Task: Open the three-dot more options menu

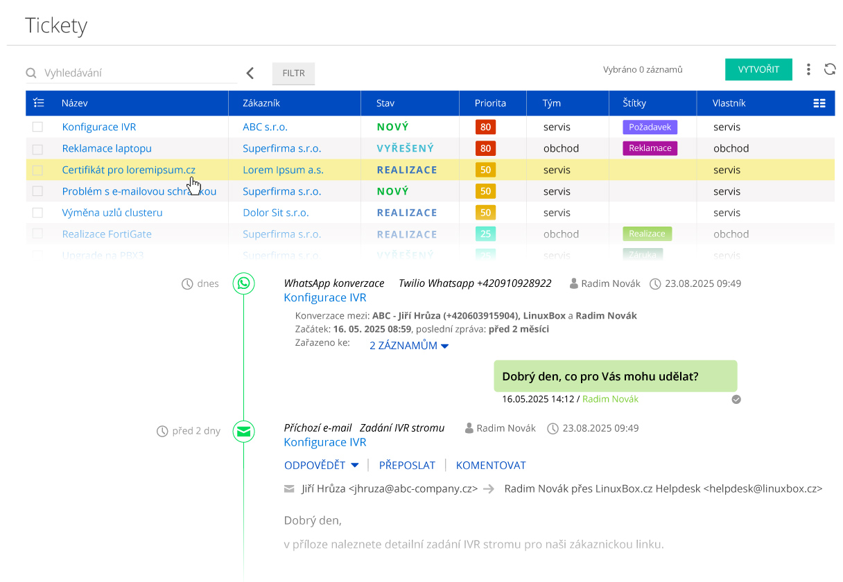Action: [x=808, y=69]
